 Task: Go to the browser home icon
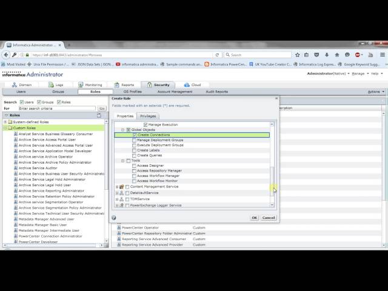(337, 55)
